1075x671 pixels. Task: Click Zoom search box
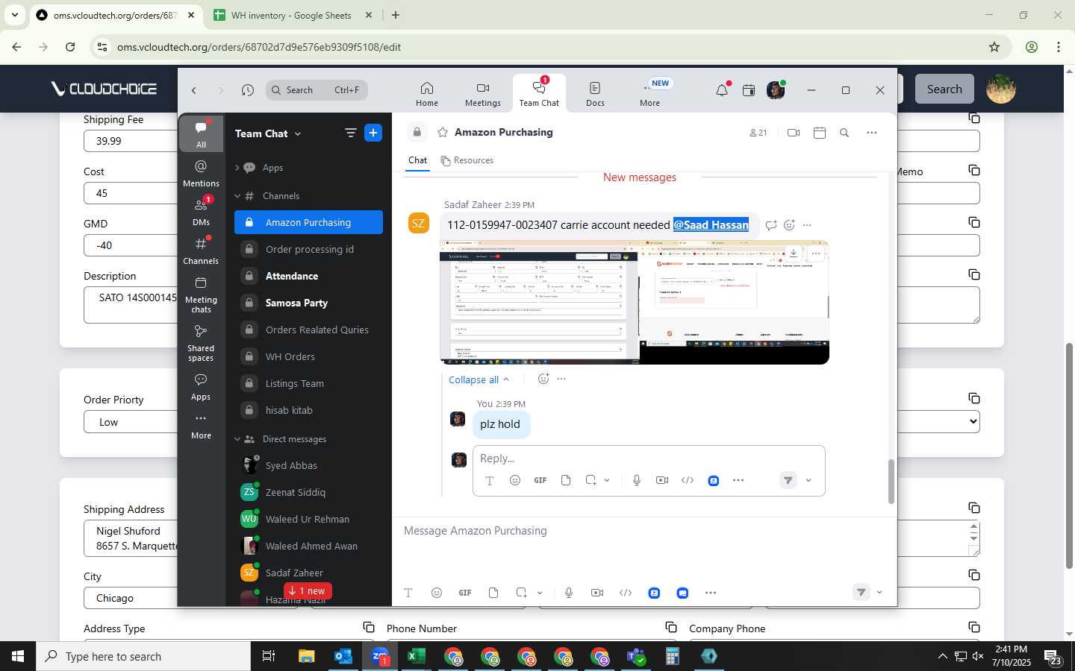point(316,90)
